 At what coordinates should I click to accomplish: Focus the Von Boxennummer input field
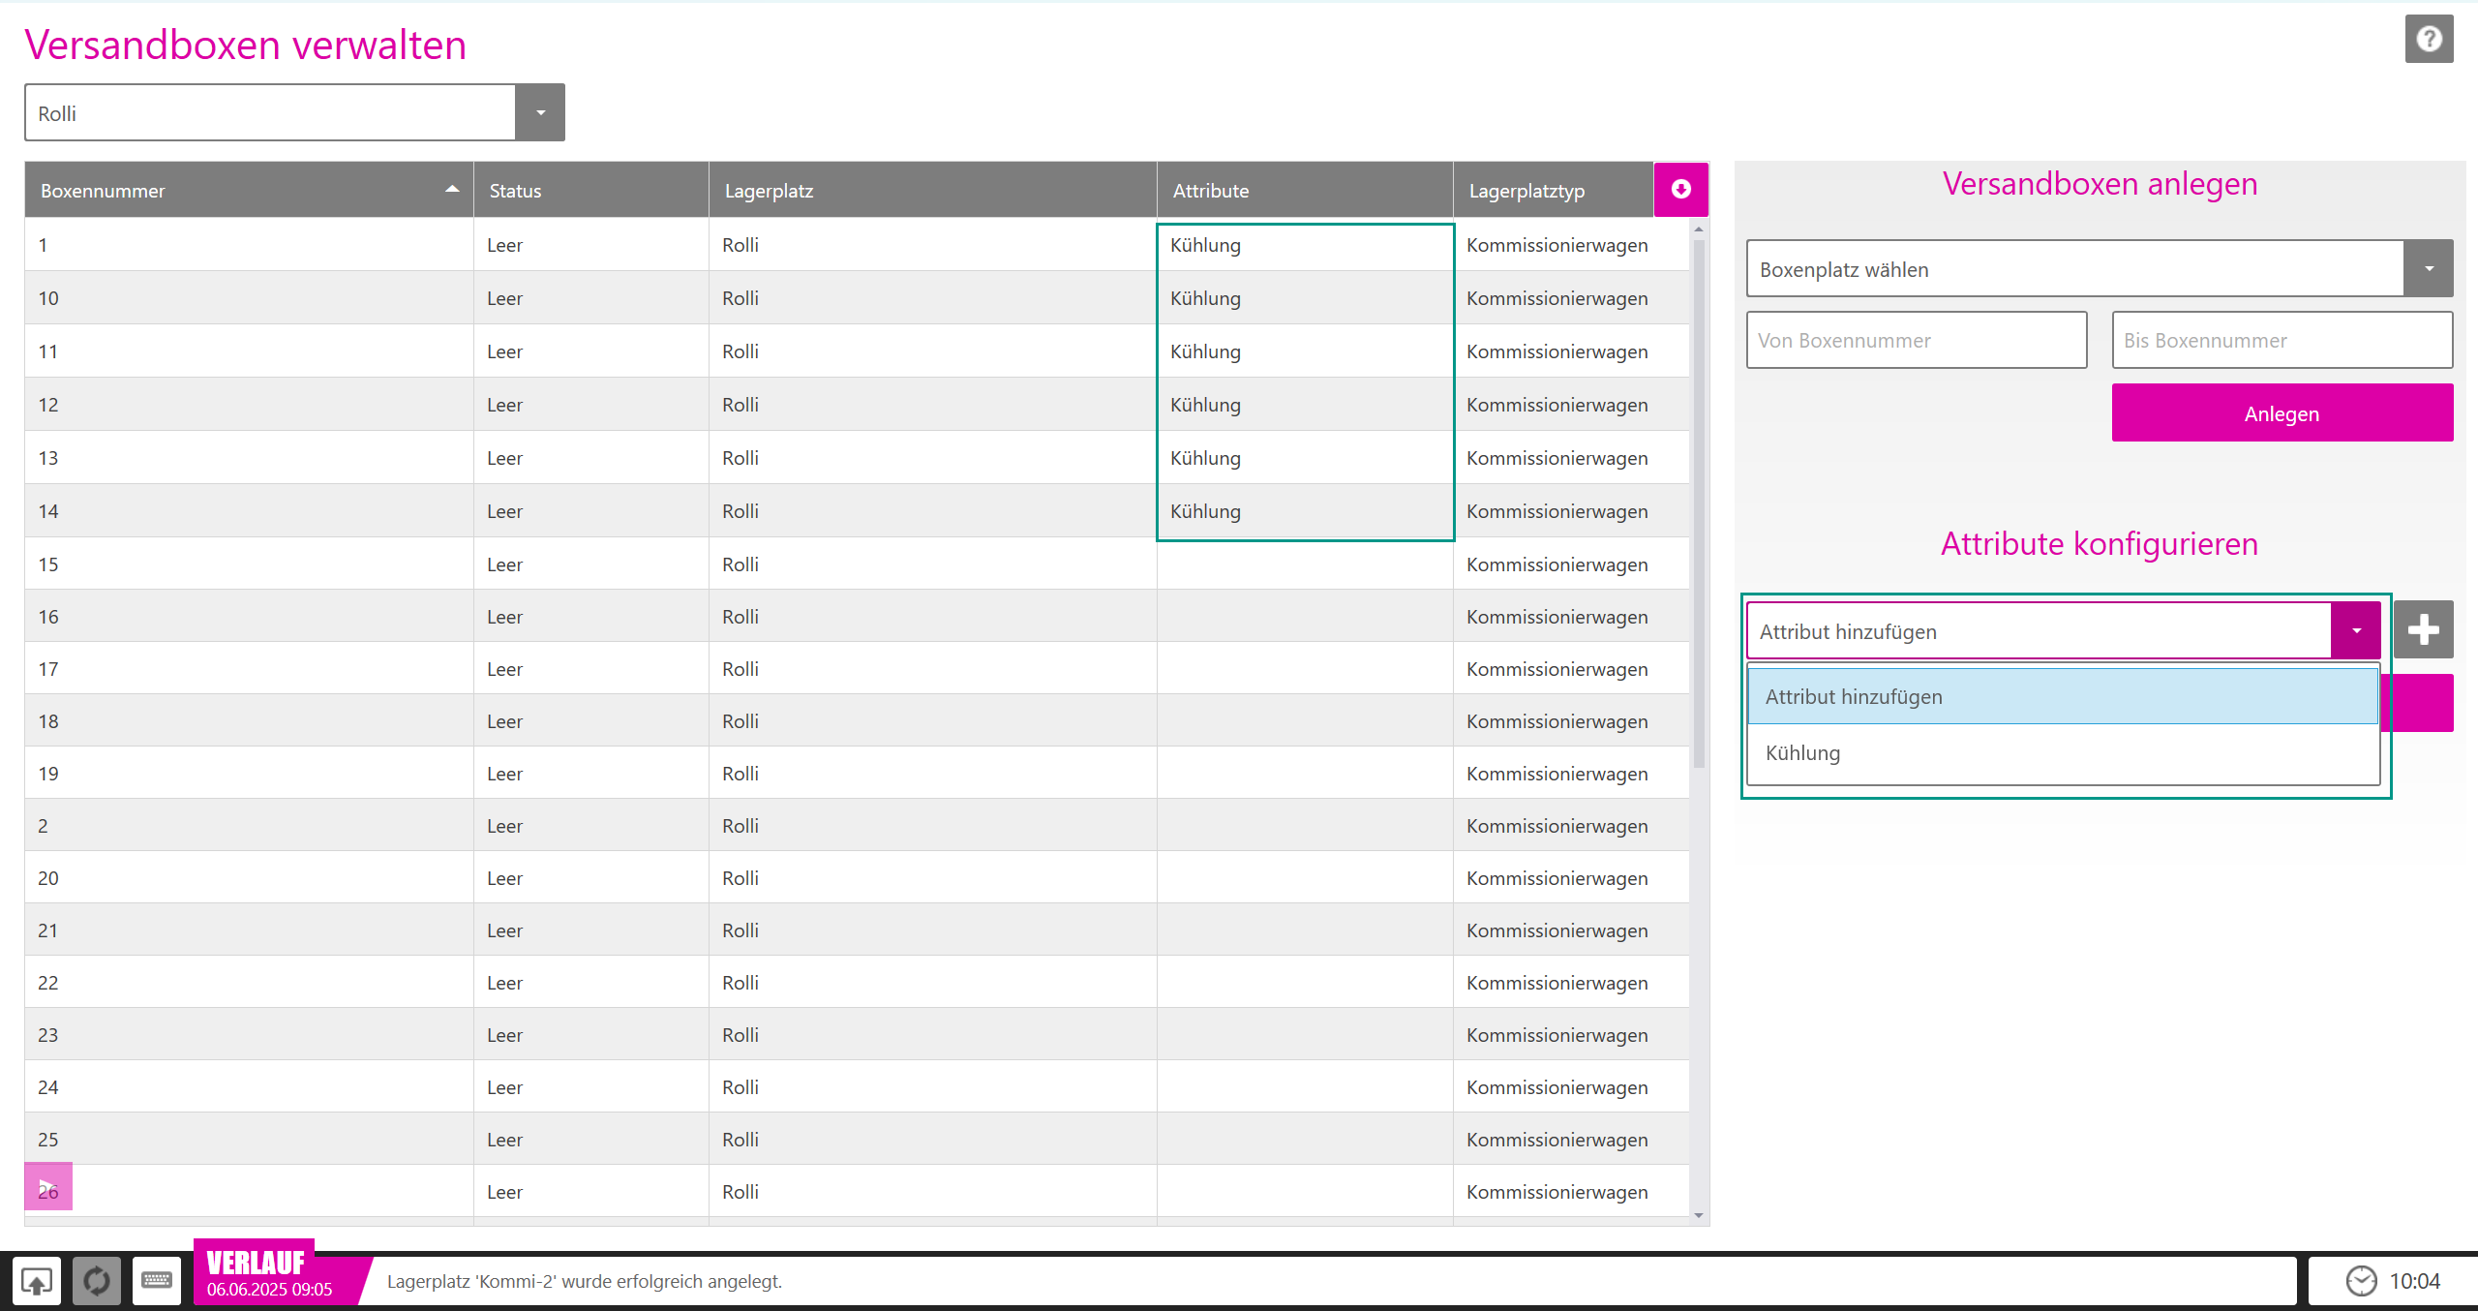1916,341
